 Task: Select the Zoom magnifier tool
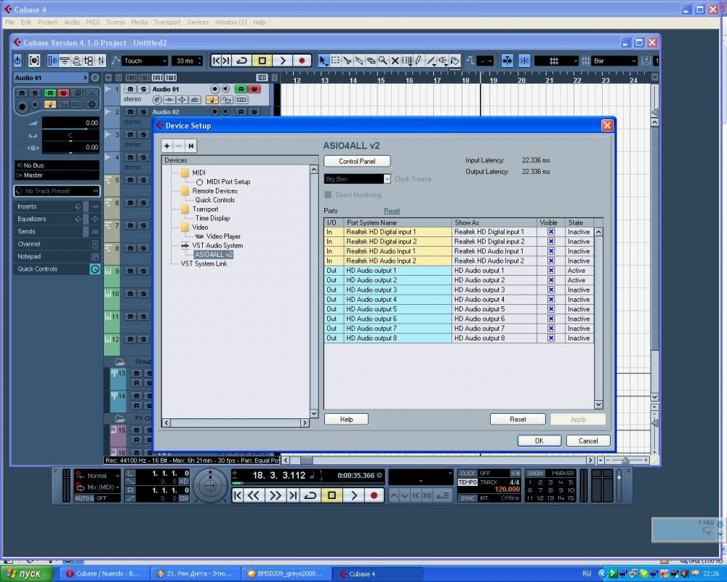[383, 60]
